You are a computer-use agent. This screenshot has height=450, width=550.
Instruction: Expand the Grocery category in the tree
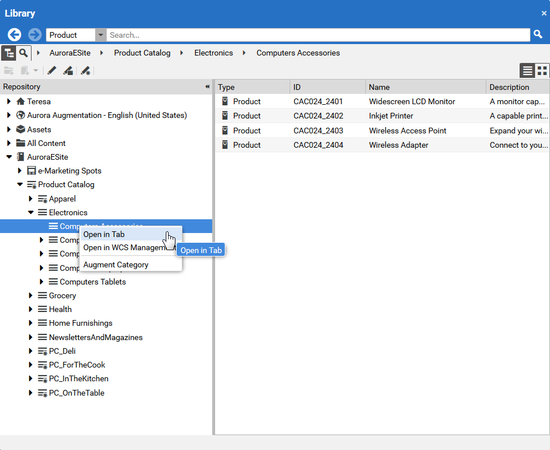30,295
